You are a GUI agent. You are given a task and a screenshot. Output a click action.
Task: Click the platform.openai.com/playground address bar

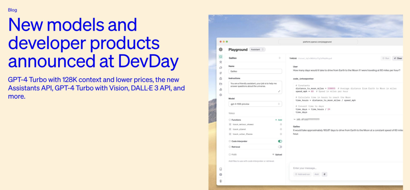click(318, 42)
